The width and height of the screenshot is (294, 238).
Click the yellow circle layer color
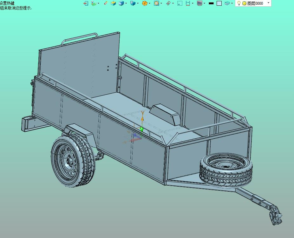[244, 3]
